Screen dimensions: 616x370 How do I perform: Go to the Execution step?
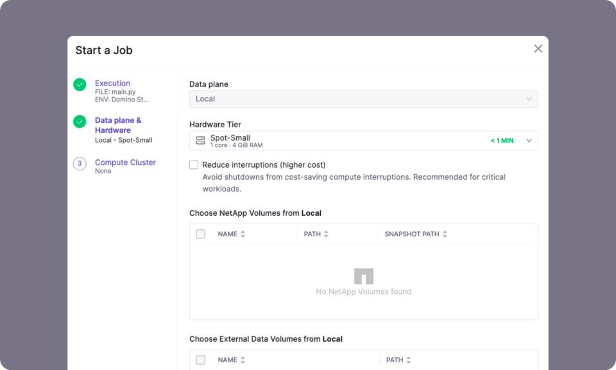point(112,84)
